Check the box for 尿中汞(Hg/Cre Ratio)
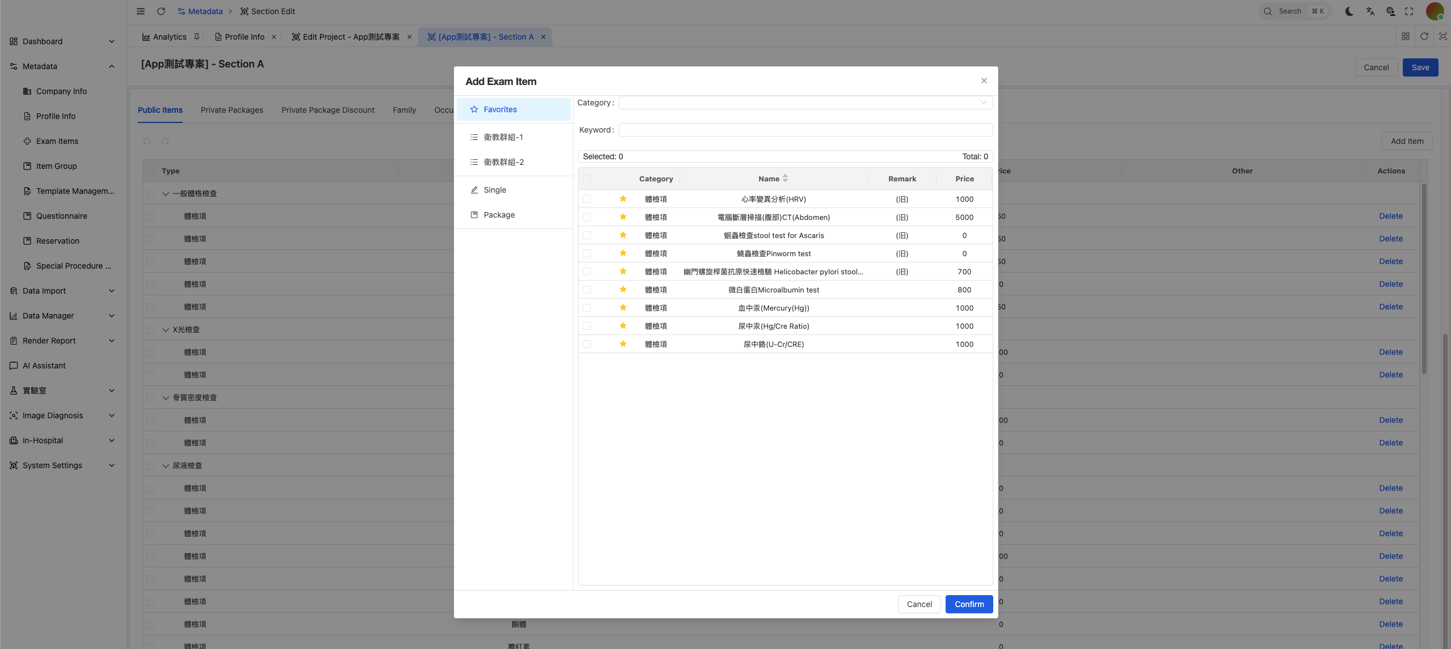The image size is (1451, 649). (x=587, y=326)
